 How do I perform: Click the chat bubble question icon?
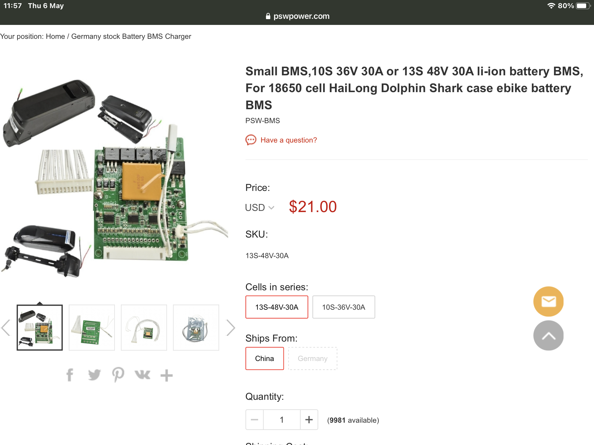251,140
